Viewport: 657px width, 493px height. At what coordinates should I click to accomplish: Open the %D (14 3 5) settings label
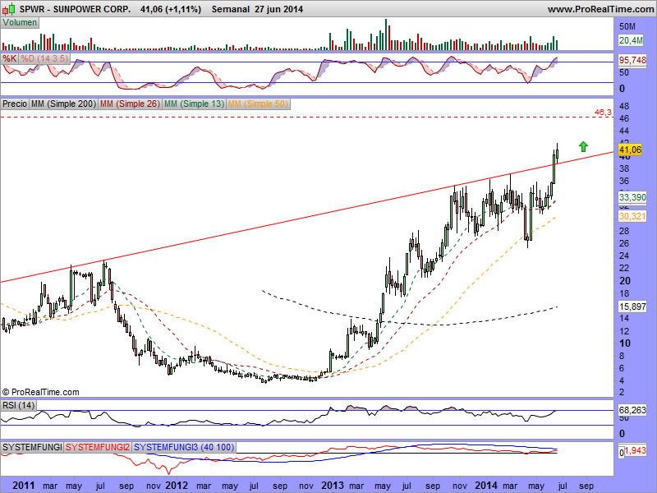tap(44, 58)
